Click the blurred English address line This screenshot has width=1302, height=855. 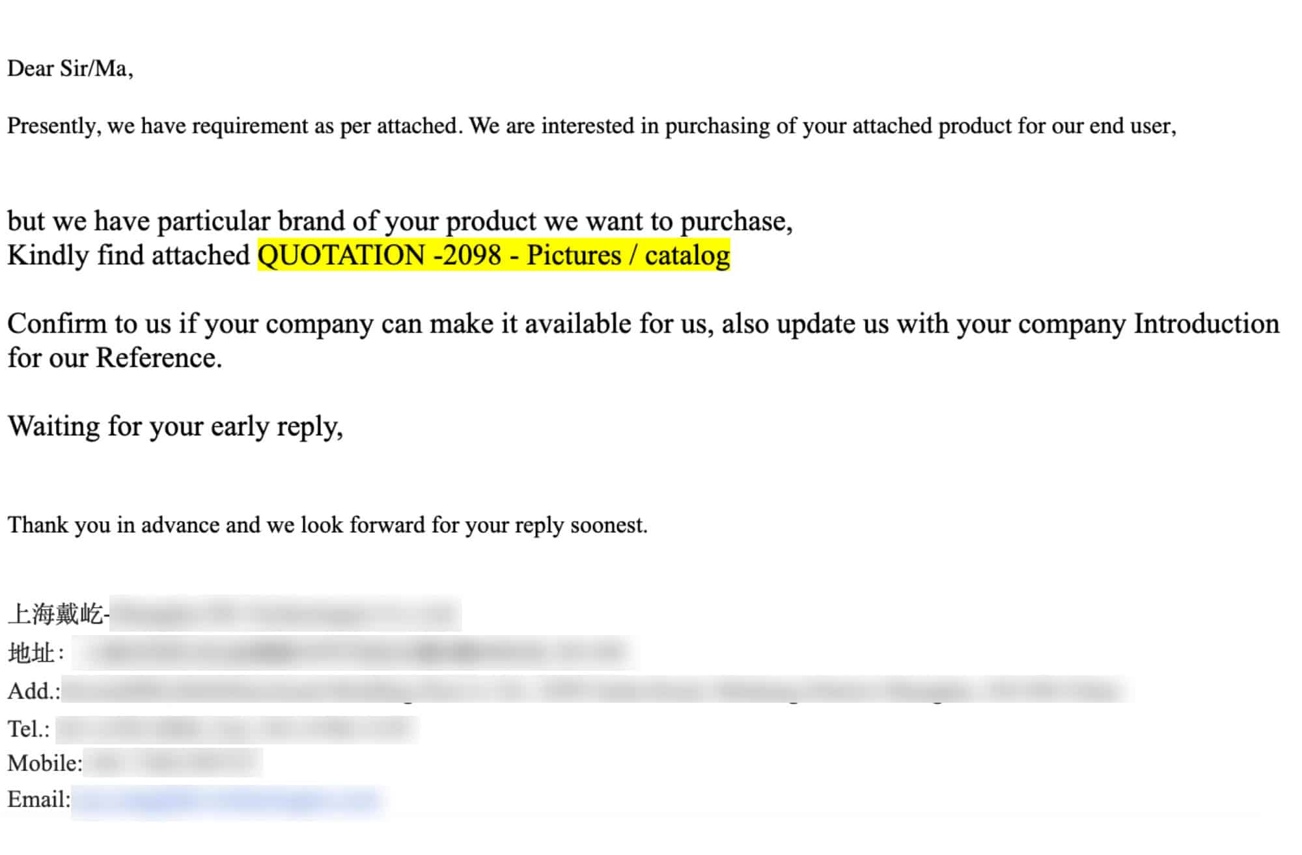tap(592, 691)
